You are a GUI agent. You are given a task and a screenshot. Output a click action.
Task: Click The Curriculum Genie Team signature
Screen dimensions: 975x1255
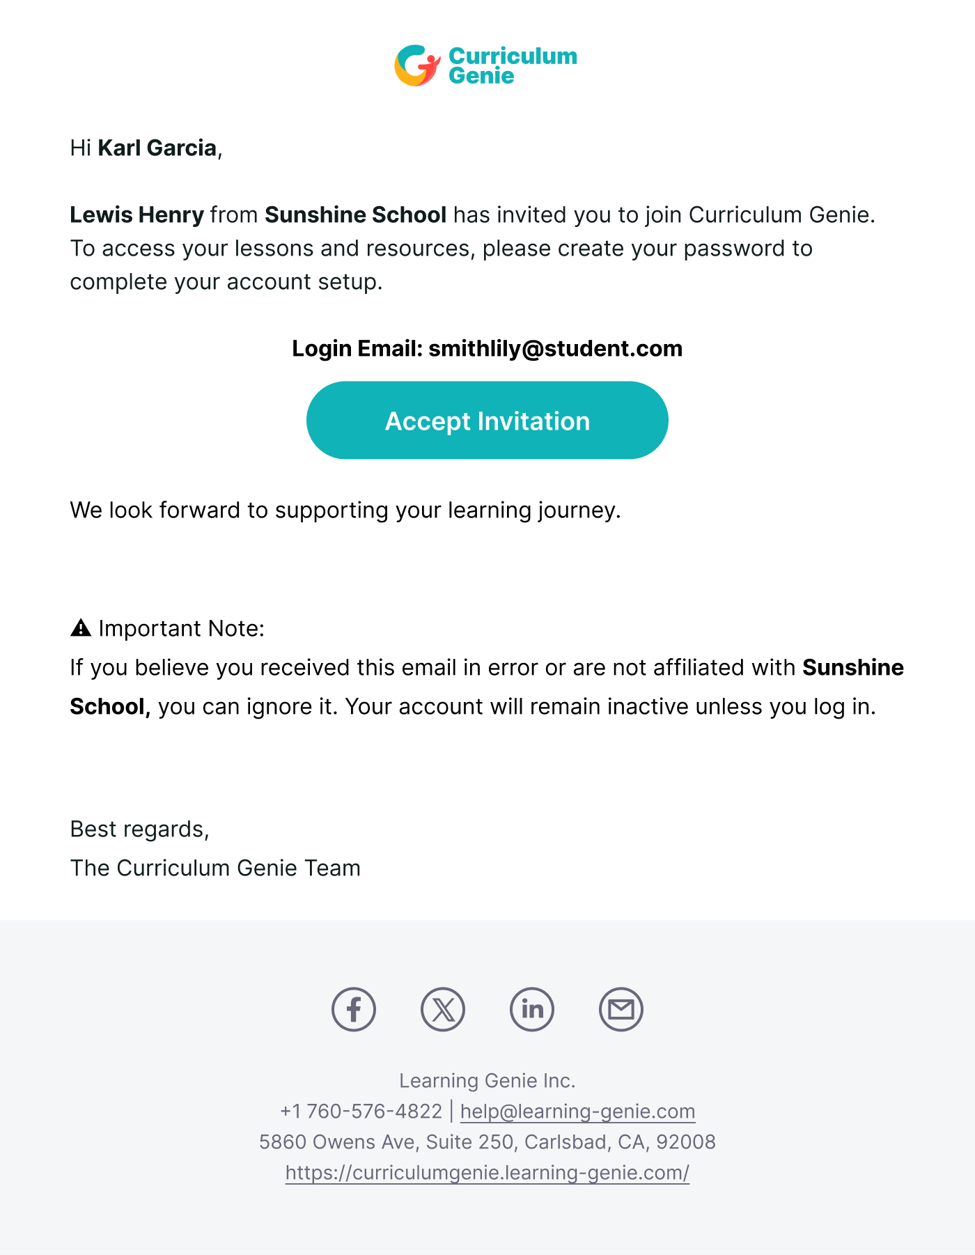215,868
